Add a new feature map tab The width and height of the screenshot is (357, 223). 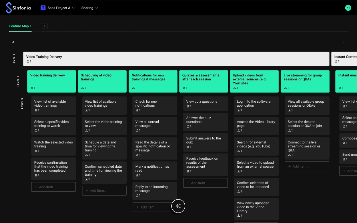pos(45,26)
